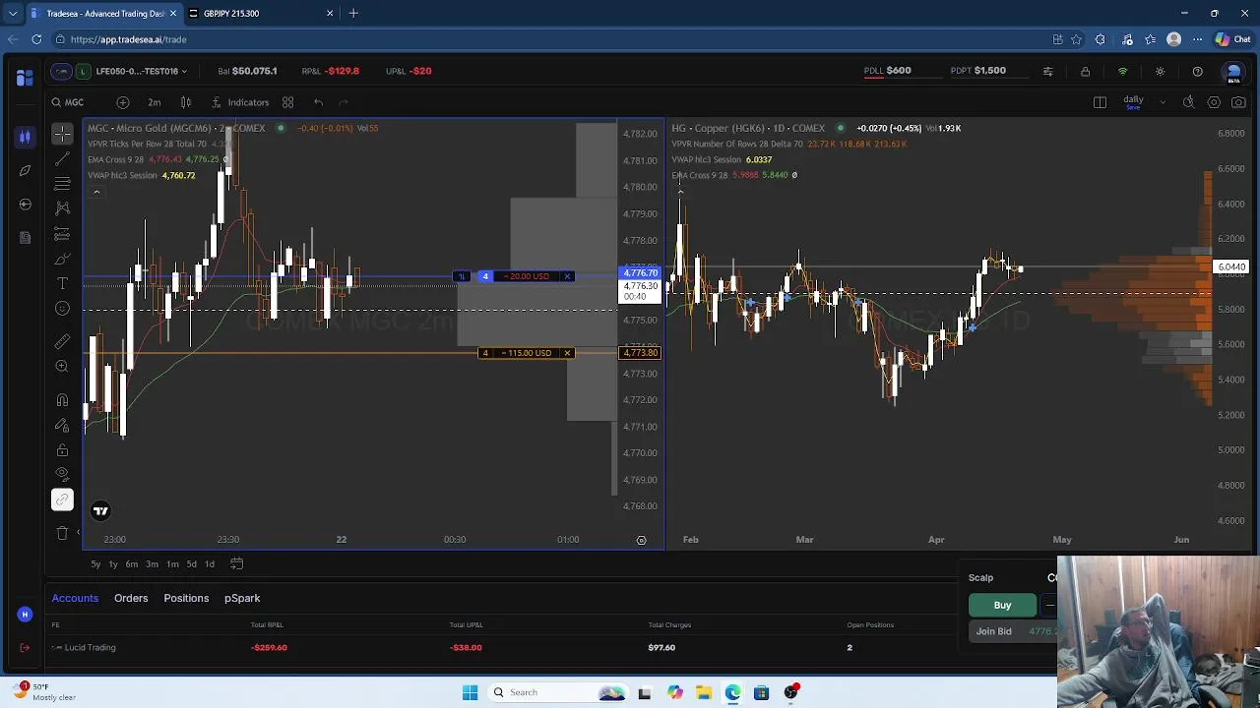
Task: Open the indicator templates grid icon
Action: (288, 102)
